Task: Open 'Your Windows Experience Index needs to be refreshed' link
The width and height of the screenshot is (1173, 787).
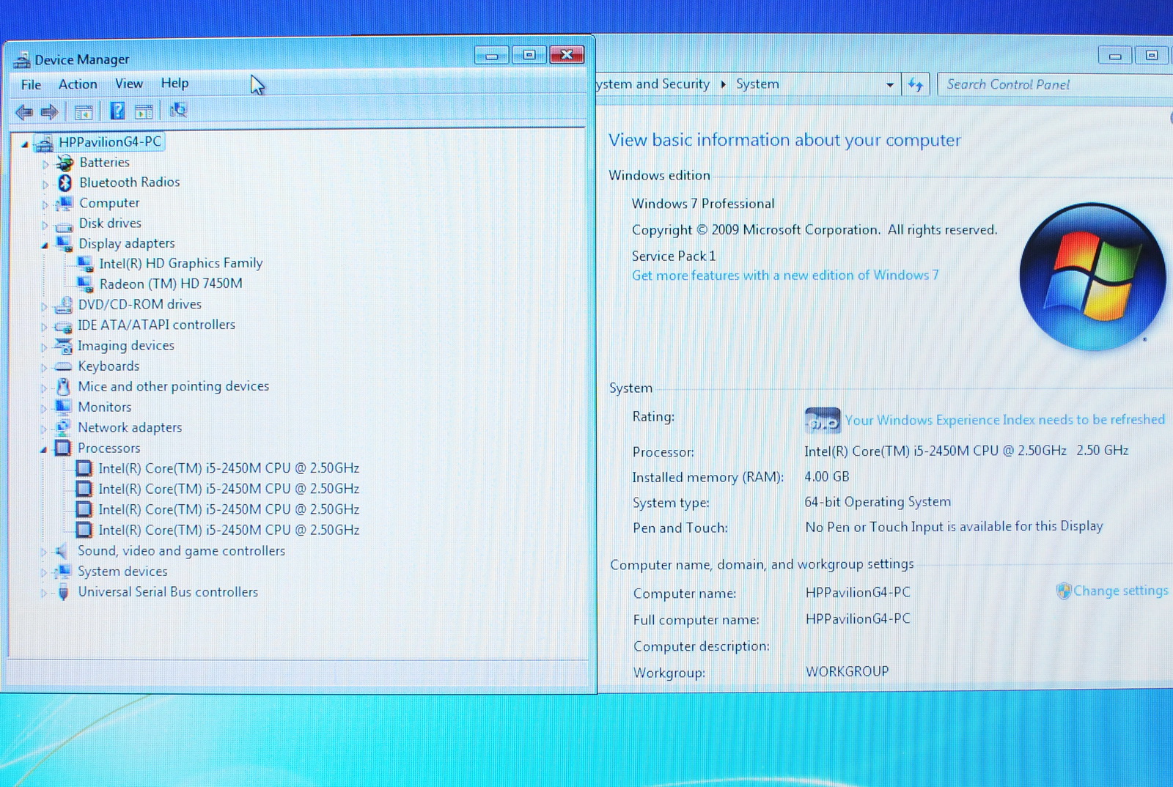Action: pyautogui.click(x=1004, y=420)
